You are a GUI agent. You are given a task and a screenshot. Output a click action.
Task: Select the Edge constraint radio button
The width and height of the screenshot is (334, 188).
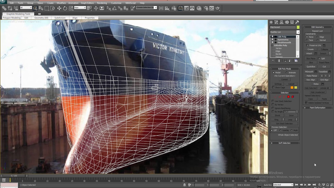click(x=318, y=37)
